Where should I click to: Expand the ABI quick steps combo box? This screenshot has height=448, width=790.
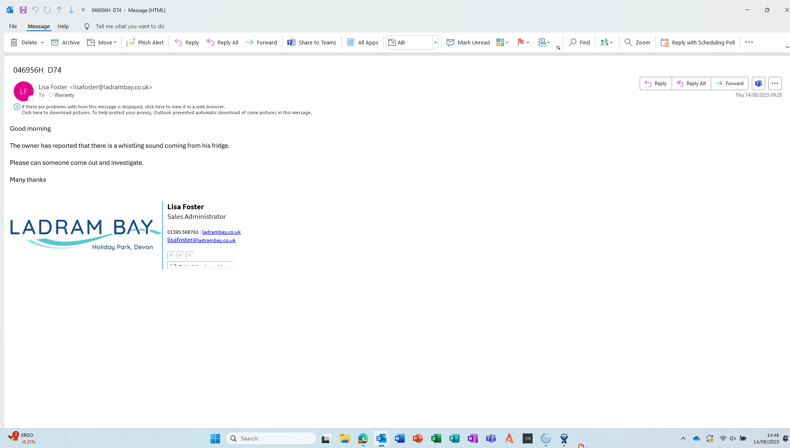435,42
